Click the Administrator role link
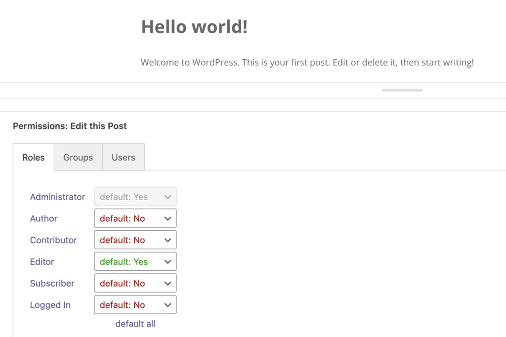The width and height of the screenshot is (506, 337). coord(57,197)
